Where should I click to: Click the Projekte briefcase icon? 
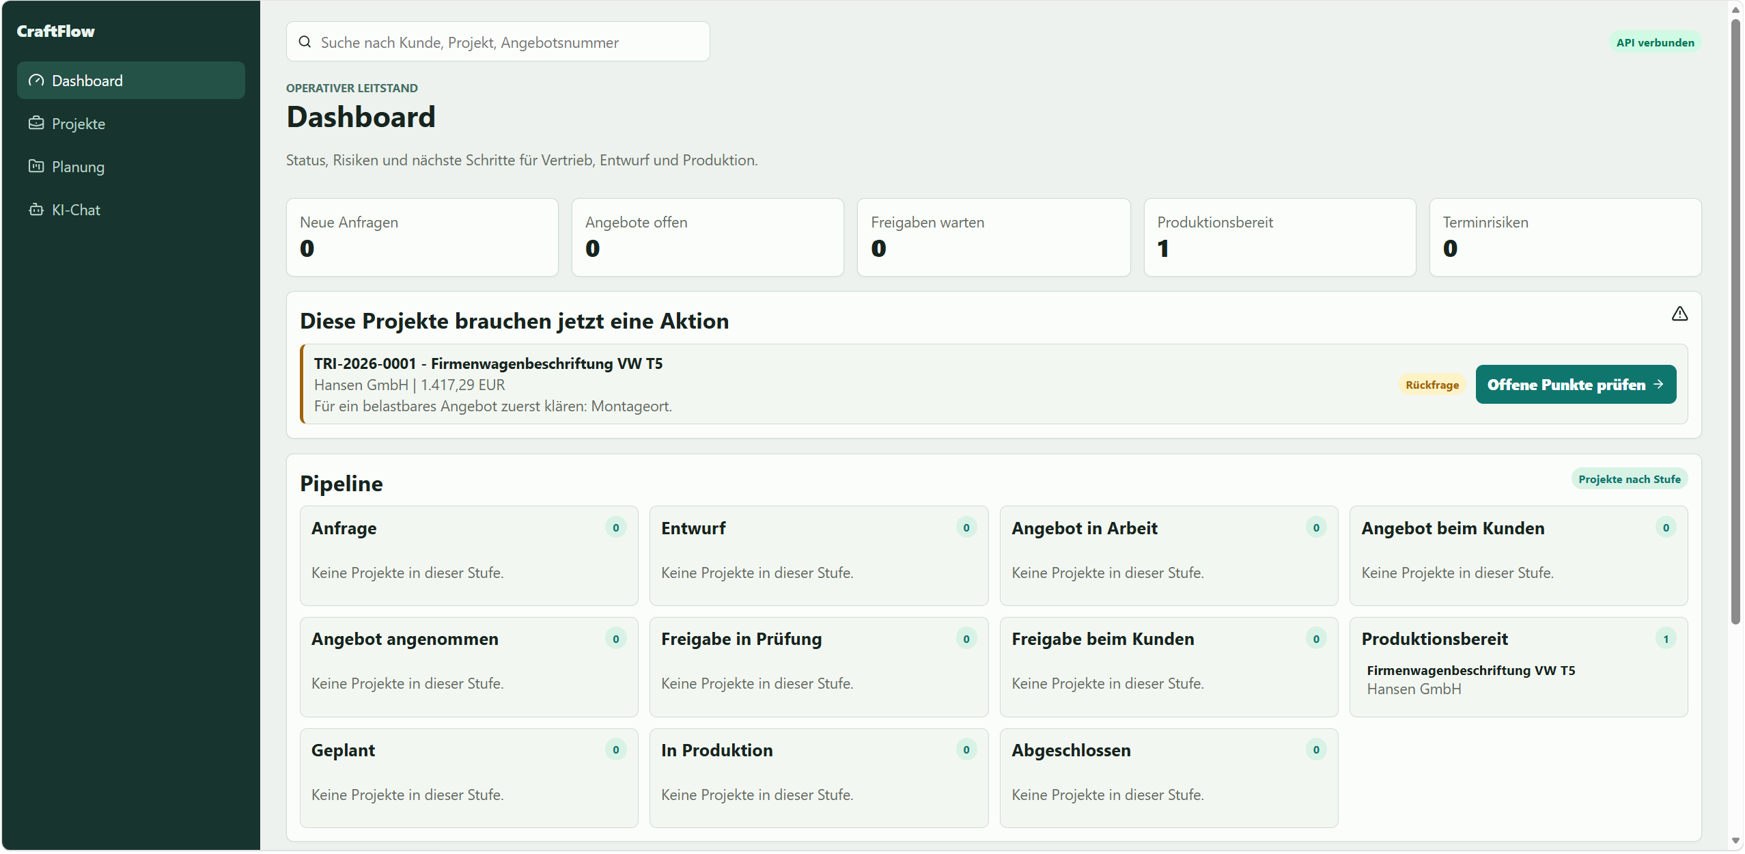click(36, 124)
